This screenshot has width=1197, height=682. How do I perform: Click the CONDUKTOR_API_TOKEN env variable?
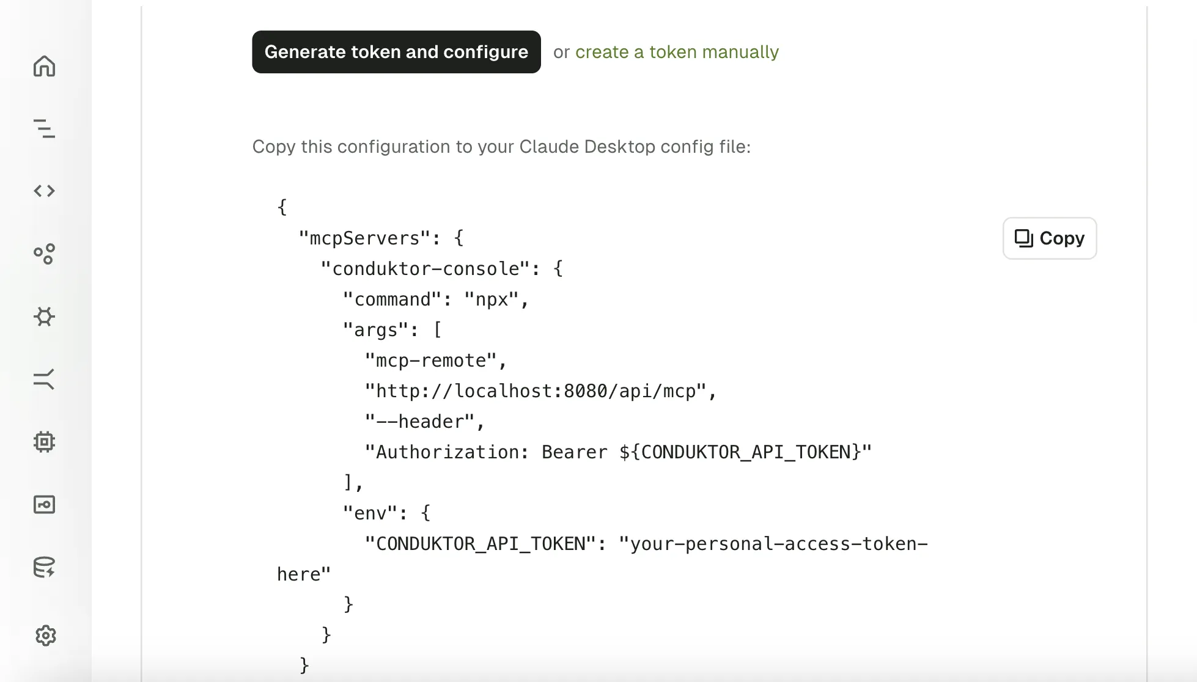click(x=479, y=543)
